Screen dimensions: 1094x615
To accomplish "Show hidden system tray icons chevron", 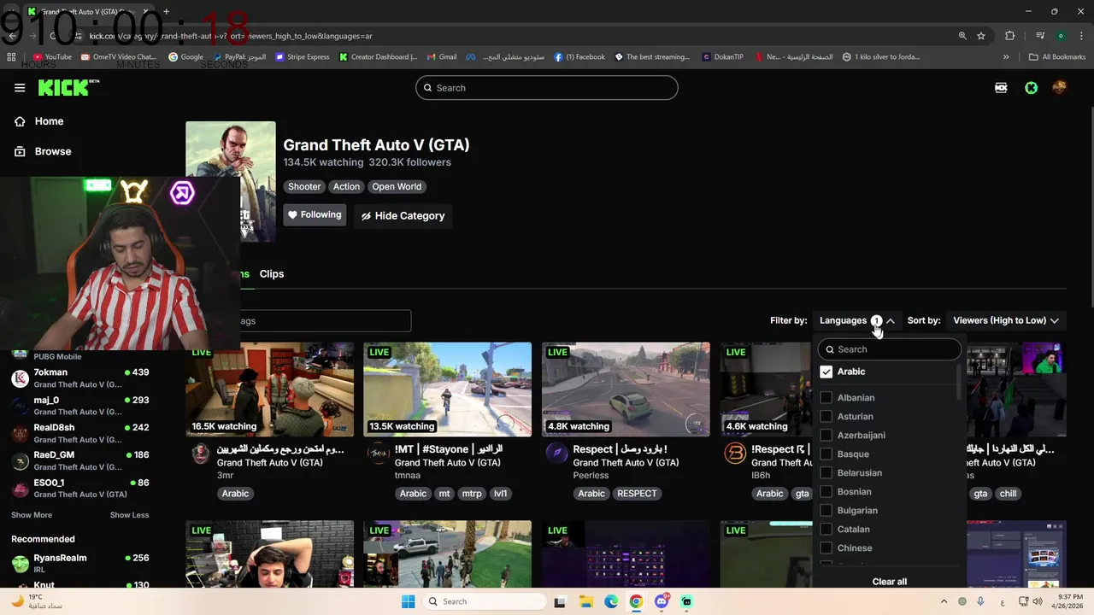I will [x=944, y=601].
